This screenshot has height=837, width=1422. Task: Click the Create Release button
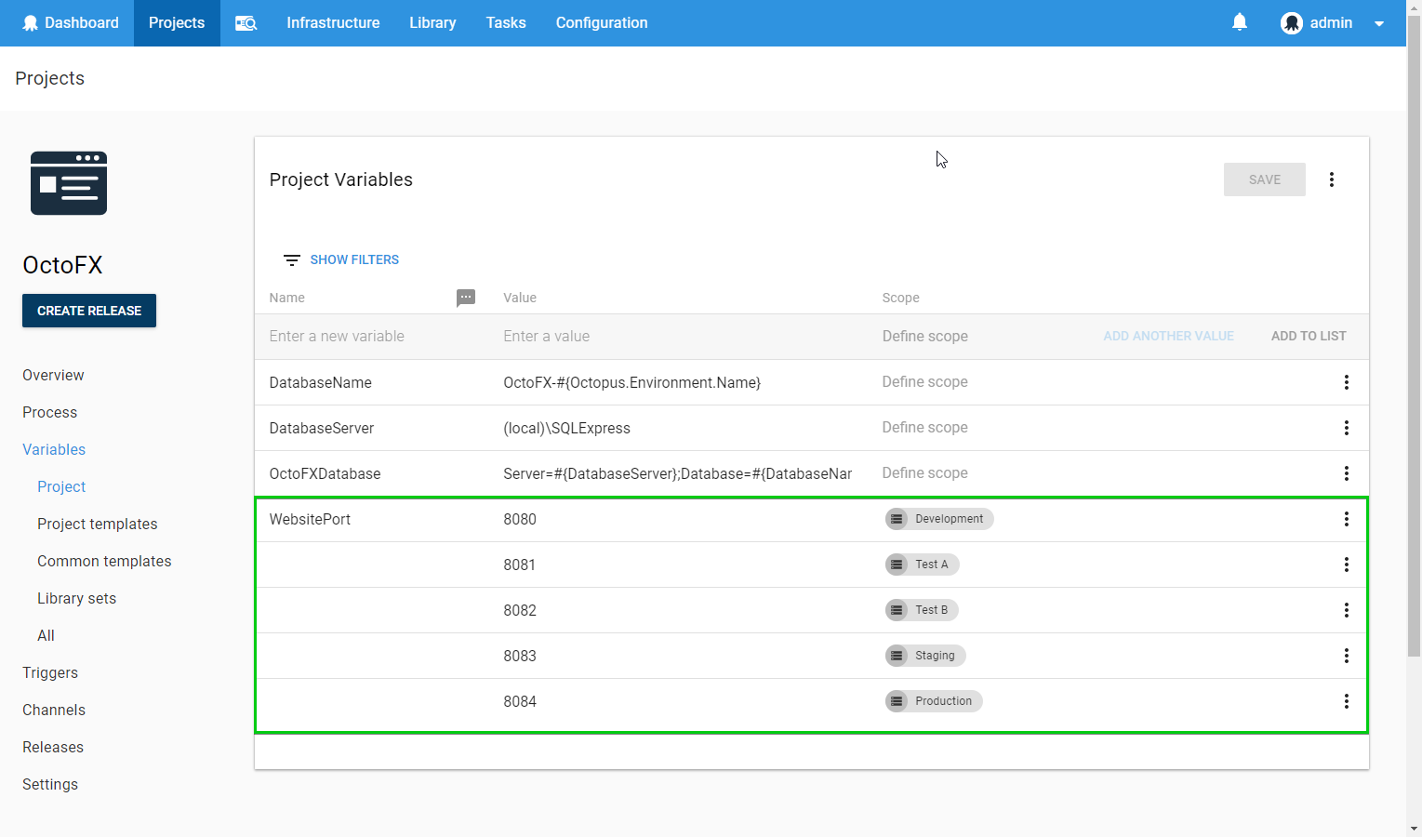[x=89, y=311]
